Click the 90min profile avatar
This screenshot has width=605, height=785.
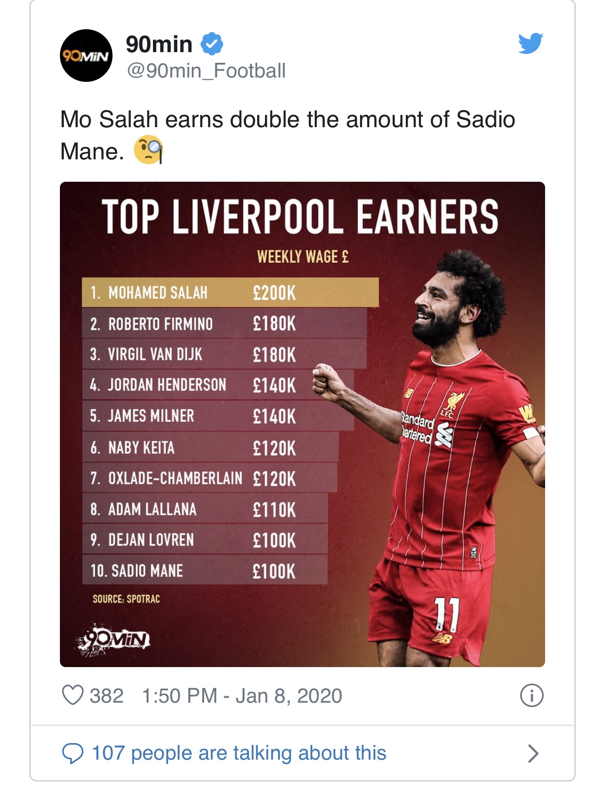[x=86, y=56]
